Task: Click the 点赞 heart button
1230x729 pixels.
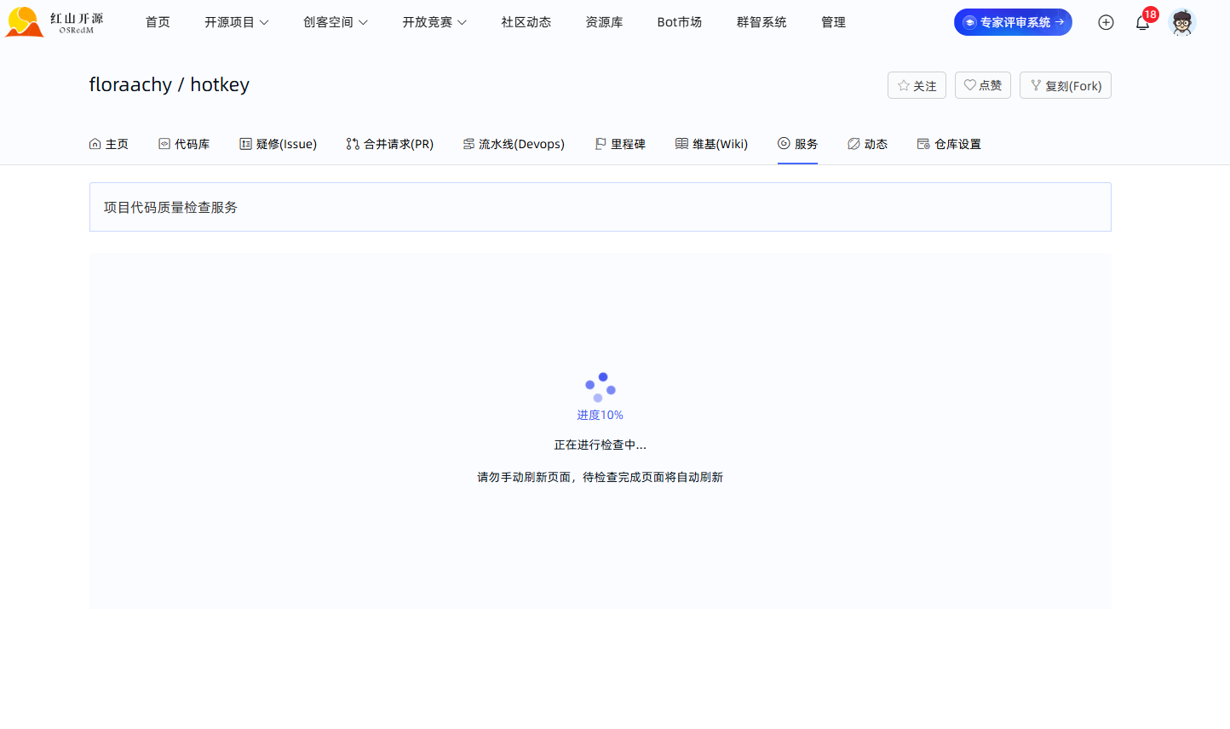Action: [983, 85]
